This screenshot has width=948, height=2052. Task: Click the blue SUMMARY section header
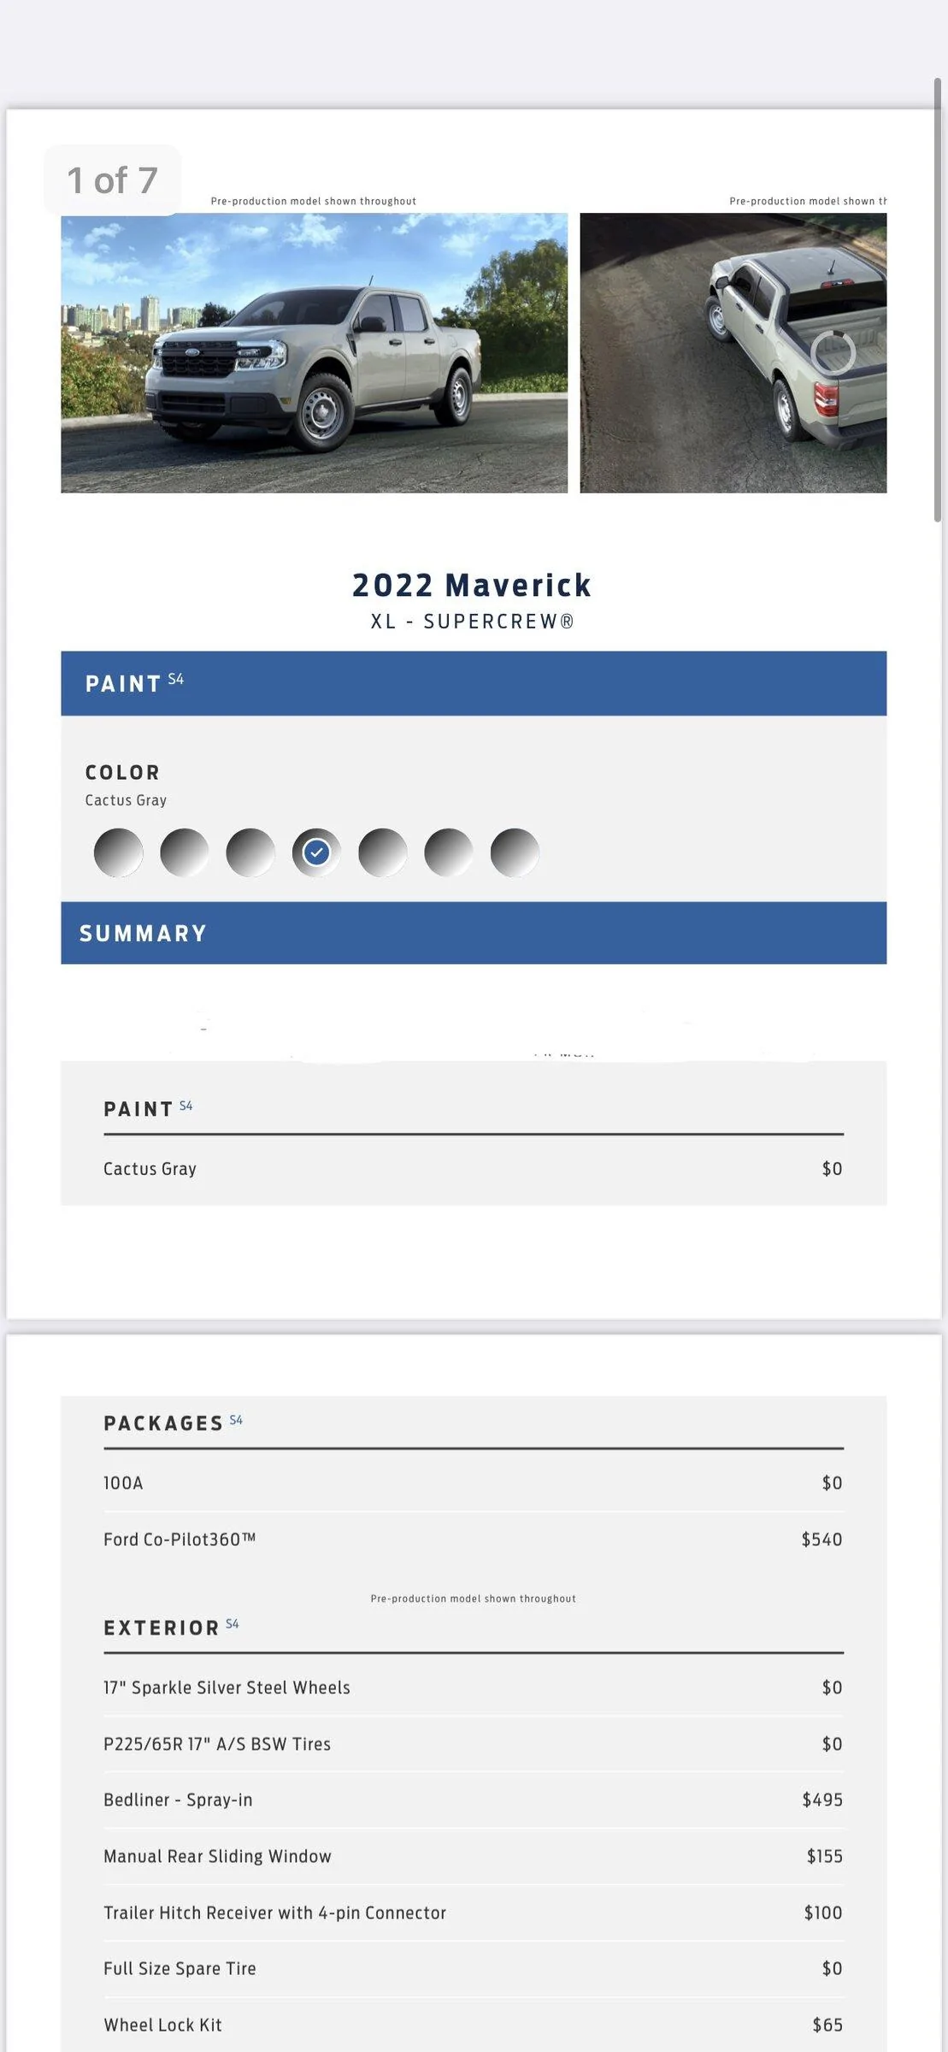[x=474, y=933]
